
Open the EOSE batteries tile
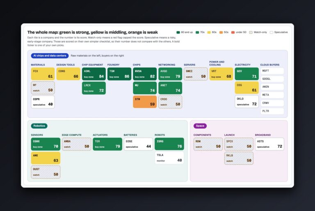pyautogui.click(x=138, y=144)
